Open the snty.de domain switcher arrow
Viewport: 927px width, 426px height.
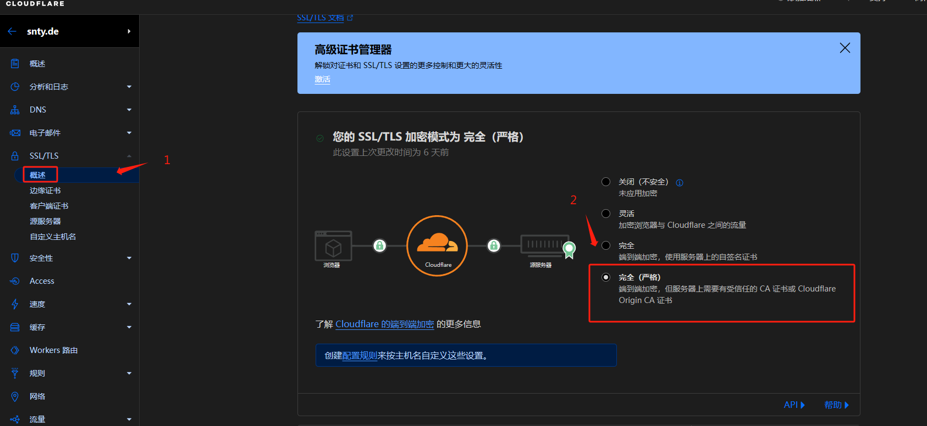129,31
